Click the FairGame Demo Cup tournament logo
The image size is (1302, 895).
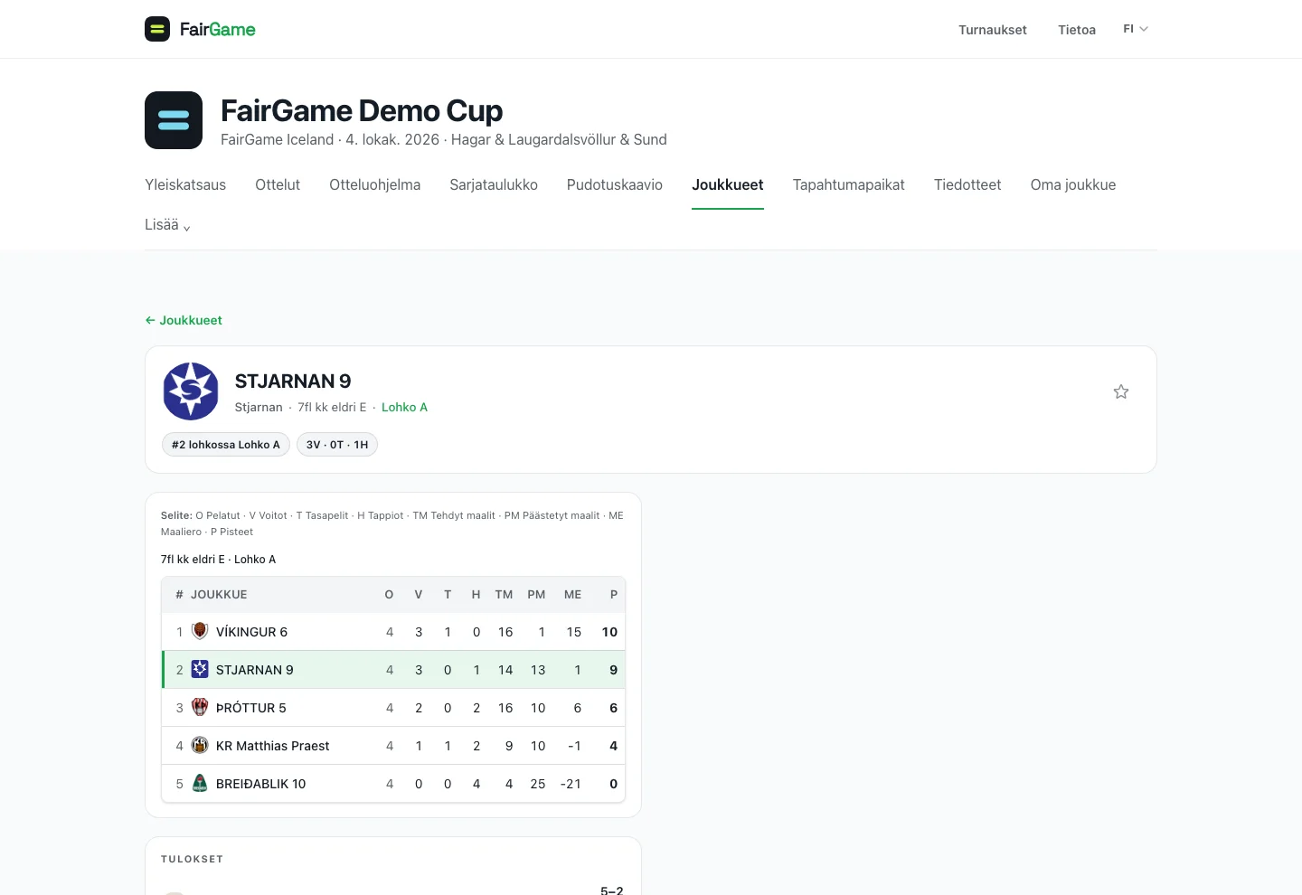click(x=174, y=120)
